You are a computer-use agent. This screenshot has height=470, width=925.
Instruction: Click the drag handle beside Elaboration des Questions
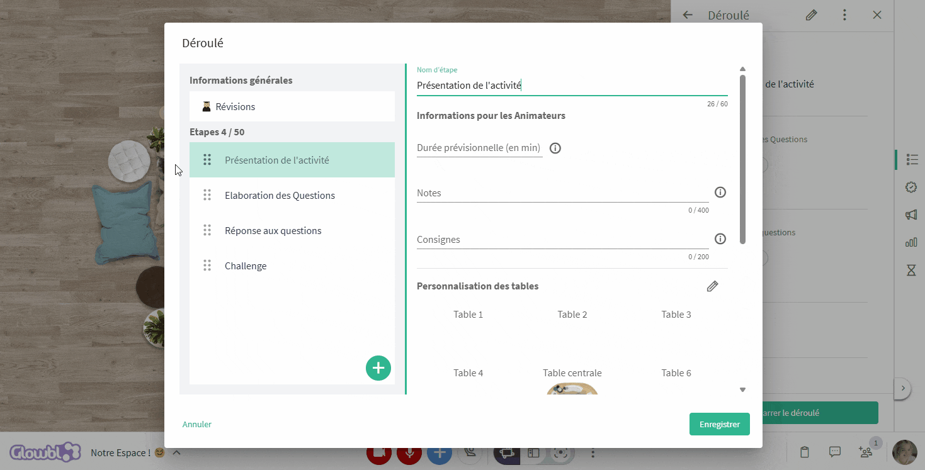(207, 195)
